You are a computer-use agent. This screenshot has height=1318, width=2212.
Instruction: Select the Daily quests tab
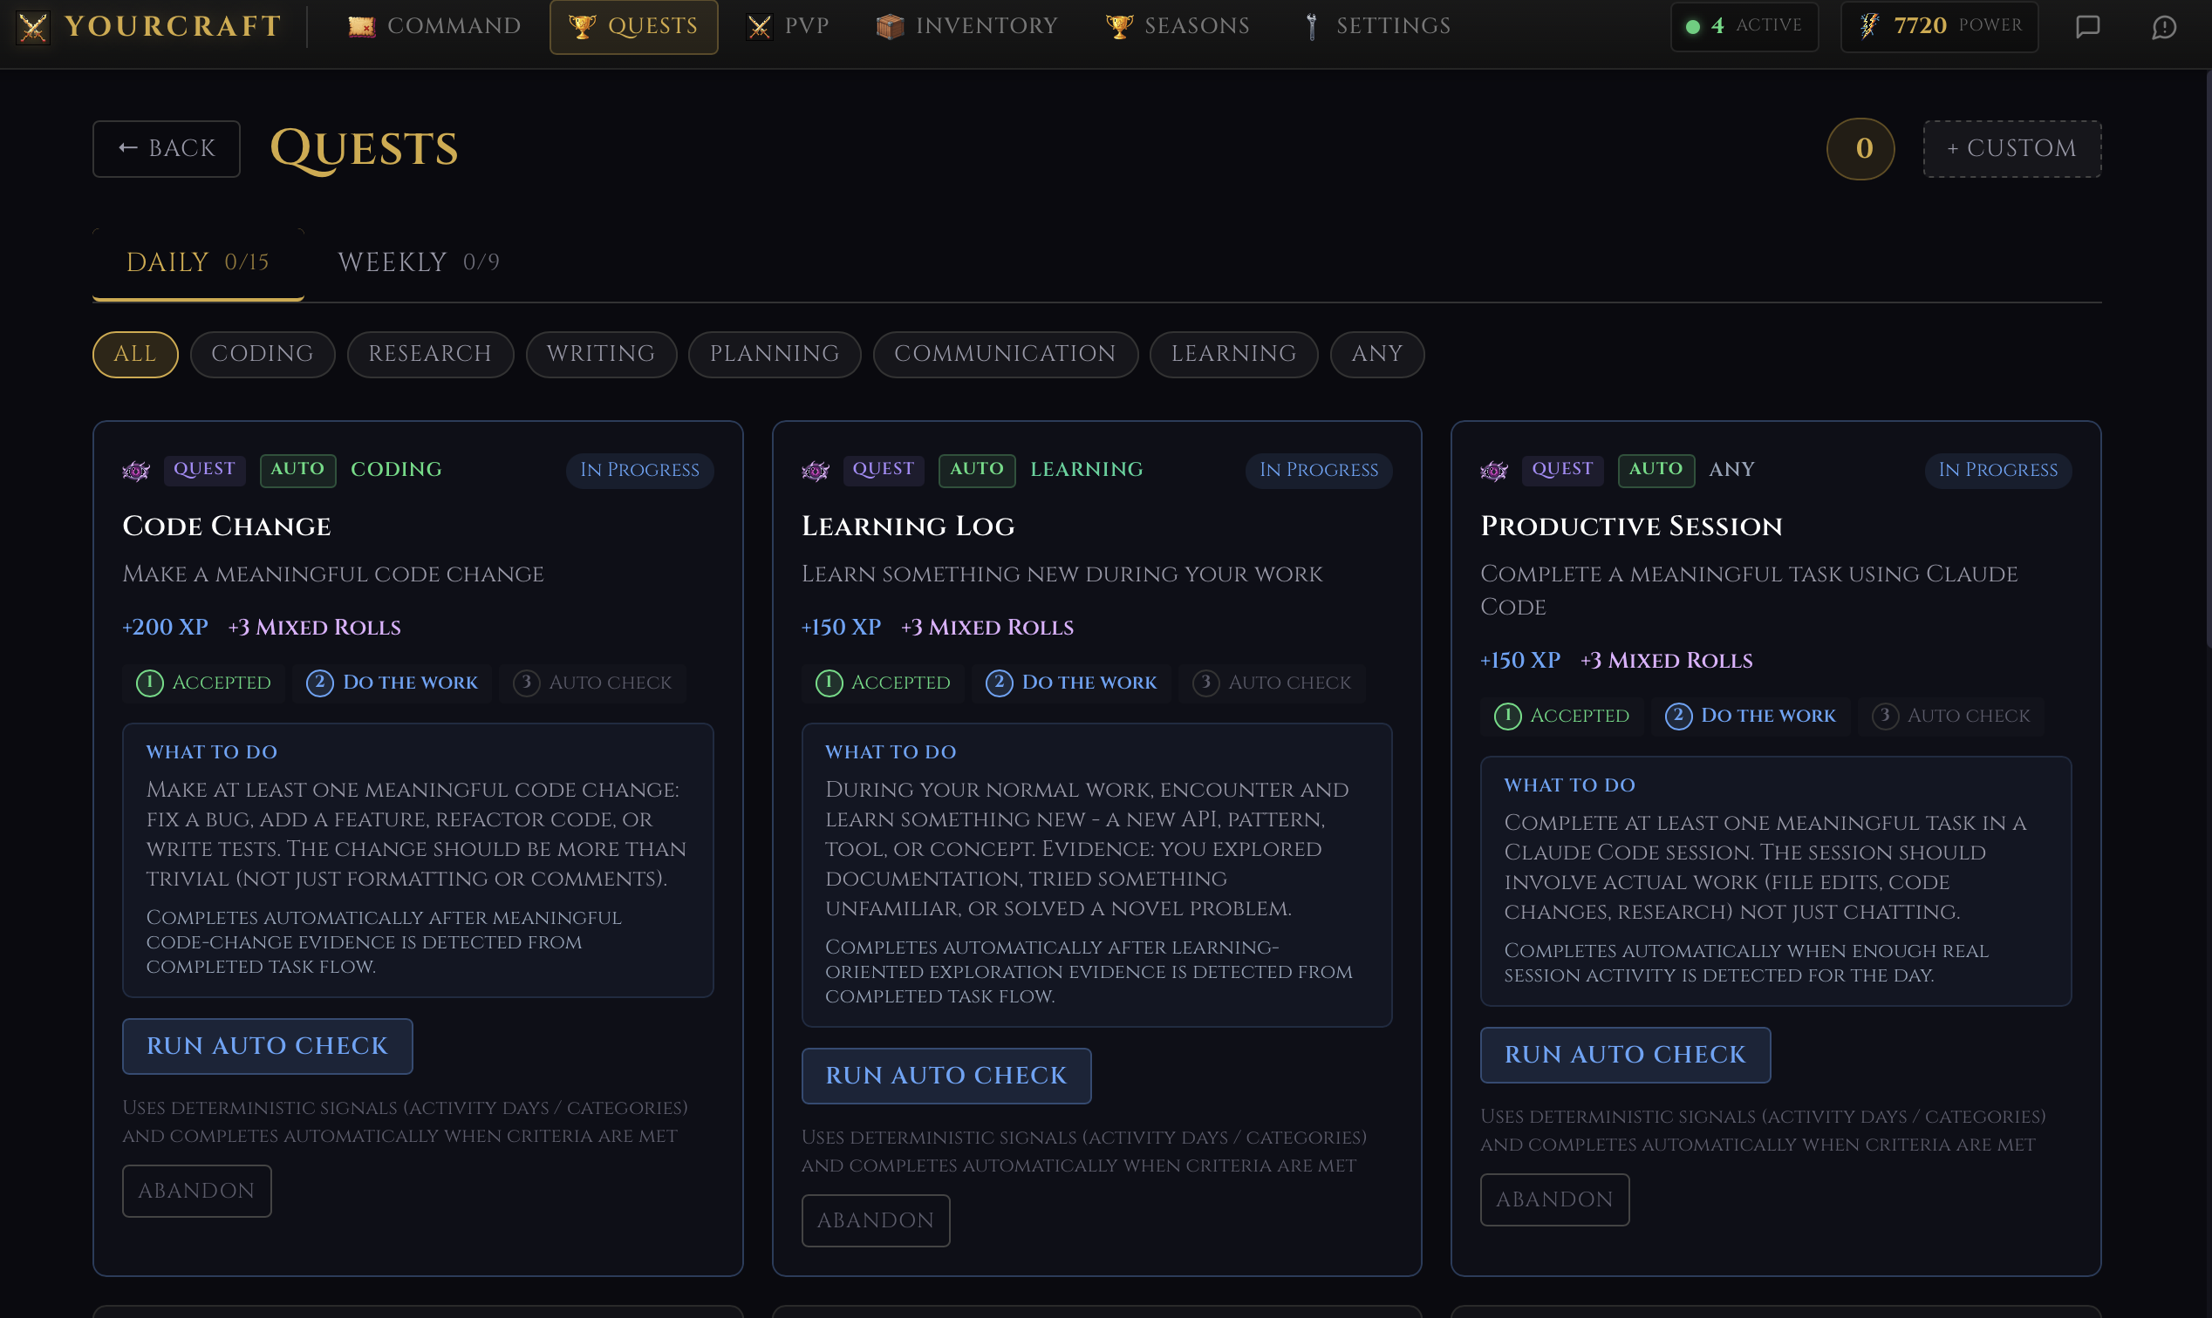point(196,262)
